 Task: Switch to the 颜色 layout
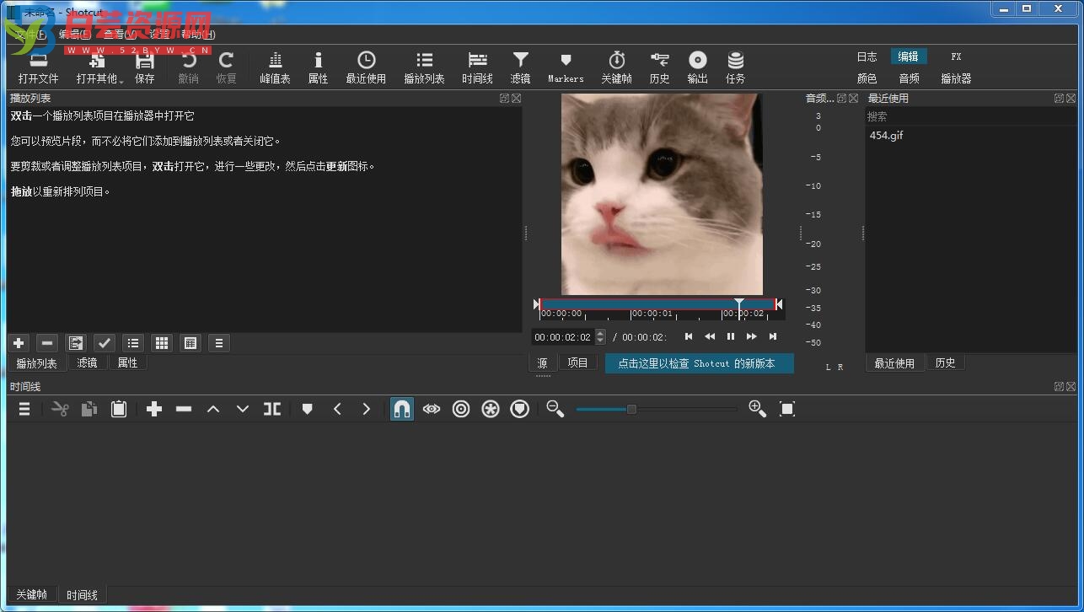[x=867, y=78]
